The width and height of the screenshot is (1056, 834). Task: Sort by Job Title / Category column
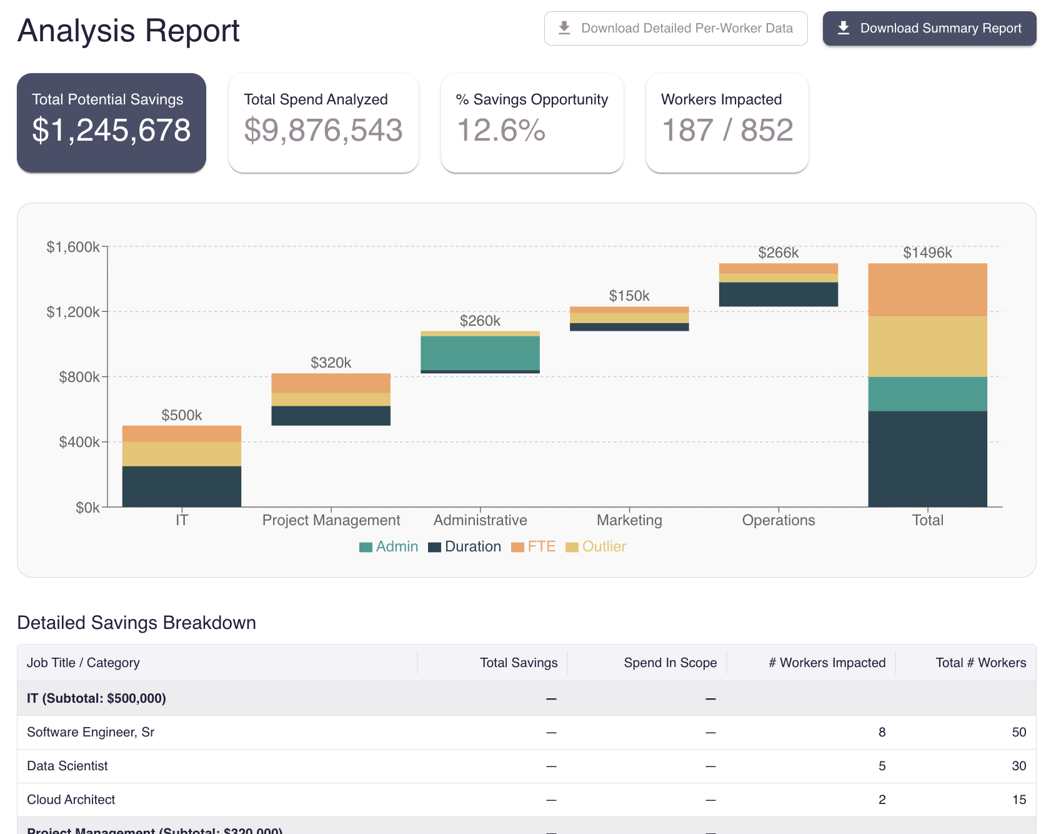(x=83, y=663)
